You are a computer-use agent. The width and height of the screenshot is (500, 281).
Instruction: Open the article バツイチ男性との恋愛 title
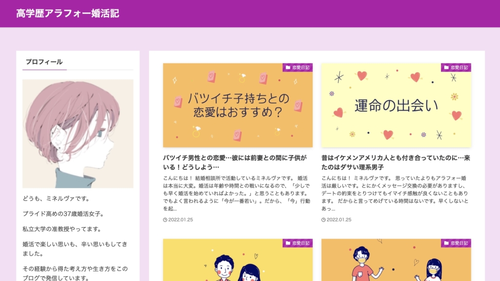click(235, 162)
